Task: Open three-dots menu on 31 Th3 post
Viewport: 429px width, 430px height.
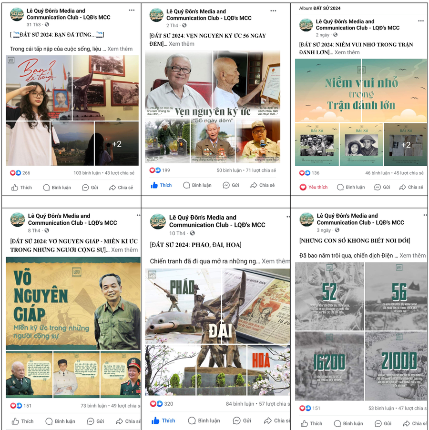Action: click(132, 10)
